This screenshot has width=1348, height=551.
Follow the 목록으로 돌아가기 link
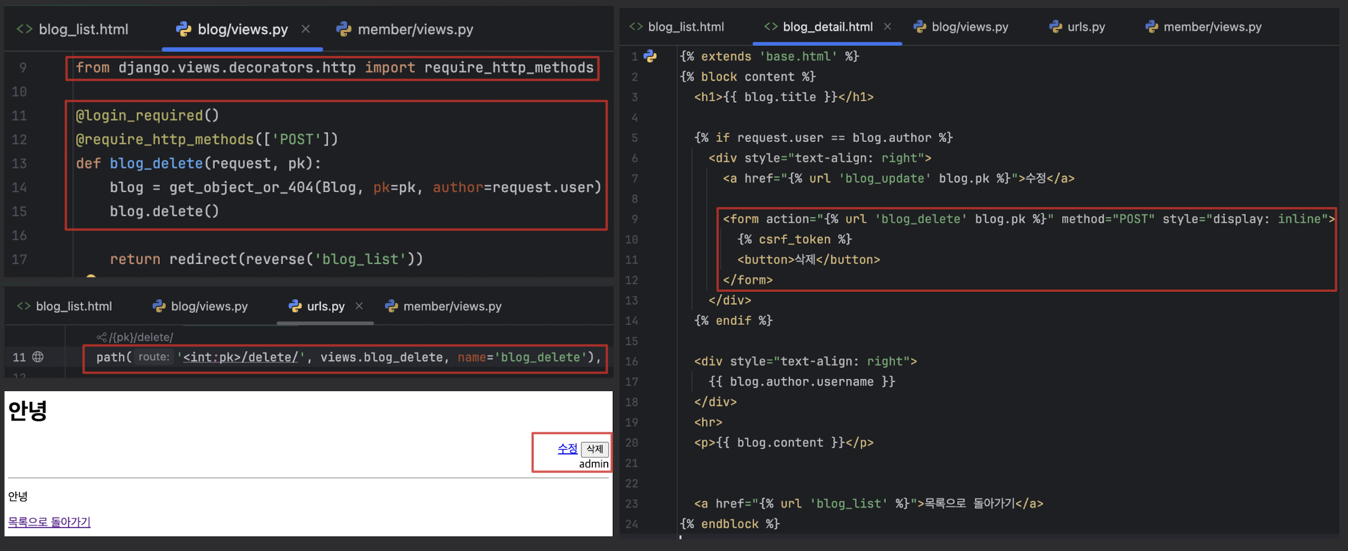click(49, 522)
